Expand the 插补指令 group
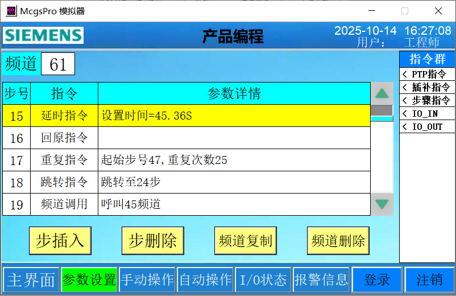This screenshot has width=456, height=296. tap(427, 87)
